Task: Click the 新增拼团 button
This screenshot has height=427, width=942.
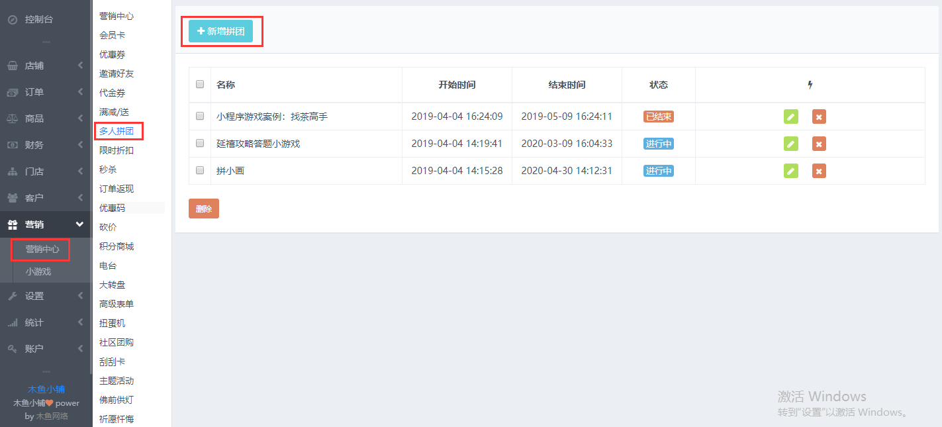Action: [222, 30]
